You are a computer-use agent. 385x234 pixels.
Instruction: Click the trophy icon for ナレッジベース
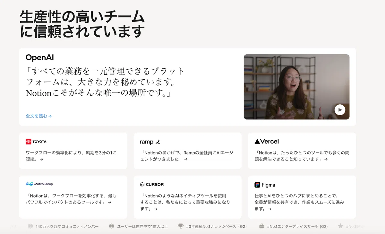point(181,226)
